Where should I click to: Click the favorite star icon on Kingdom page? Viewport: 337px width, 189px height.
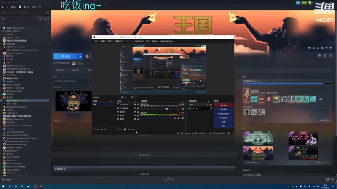pos(331,55)
